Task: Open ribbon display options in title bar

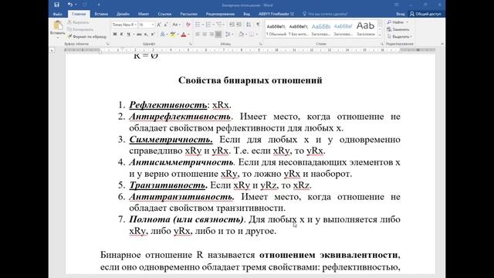Action: click(x=396, y=5)
